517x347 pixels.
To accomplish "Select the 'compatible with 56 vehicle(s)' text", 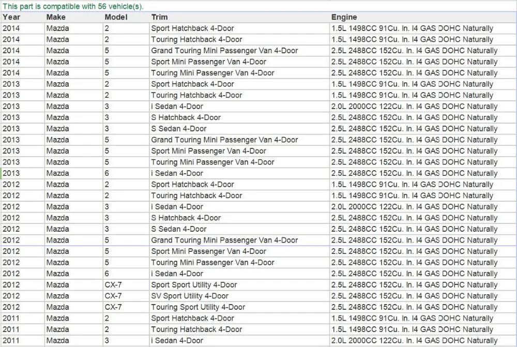I will coord(93,6).
